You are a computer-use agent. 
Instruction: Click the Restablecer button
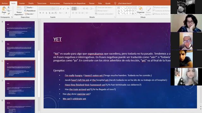click(30, 11)
